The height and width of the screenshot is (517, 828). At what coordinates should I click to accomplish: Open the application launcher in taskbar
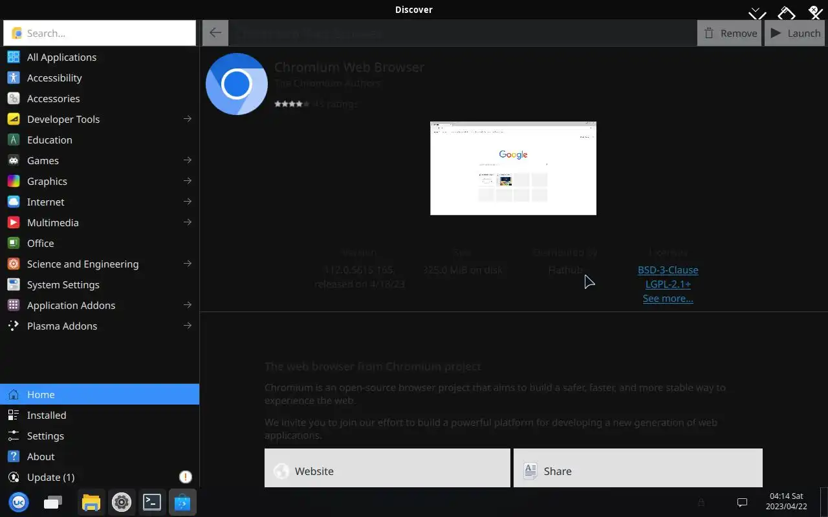(19, 502)
